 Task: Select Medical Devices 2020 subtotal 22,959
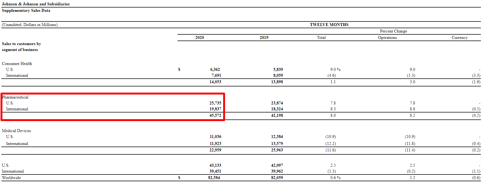215,150
